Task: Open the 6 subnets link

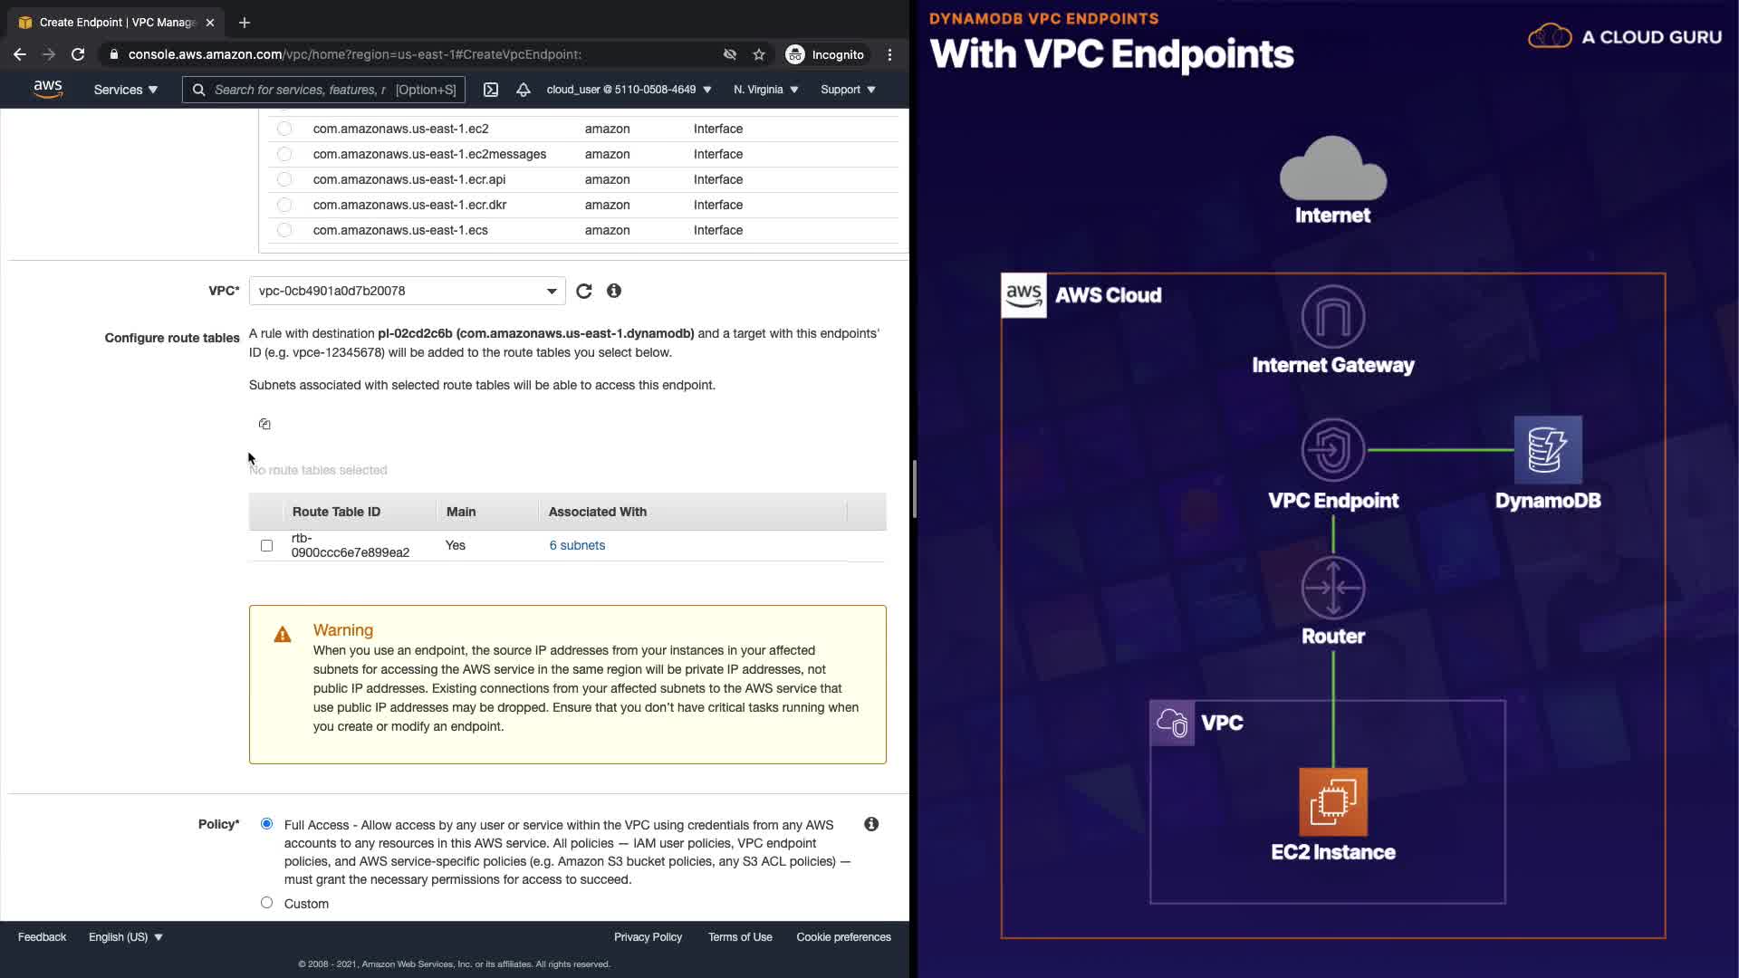Action: point(577,545)
